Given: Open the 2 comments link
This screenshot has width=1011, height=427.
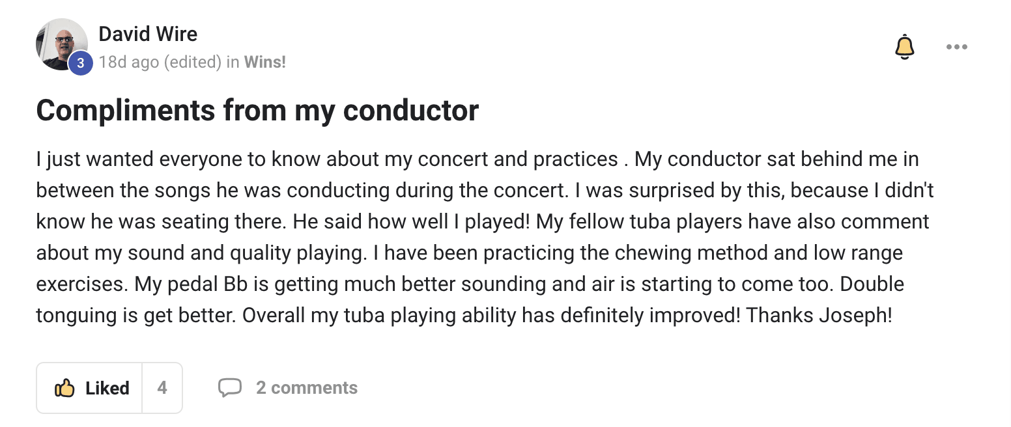Looking at the screenshot, I should [307, 388].
